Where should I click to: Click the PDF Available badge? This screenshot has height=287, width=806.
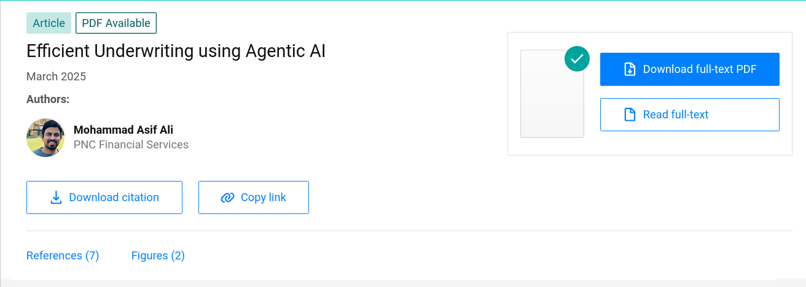[x=116, y=23]
